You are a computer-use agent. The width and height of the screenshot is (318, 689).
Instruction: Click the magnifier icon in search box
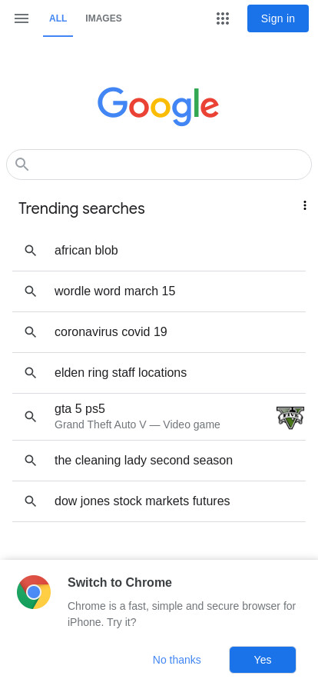[x=22, y=165]
